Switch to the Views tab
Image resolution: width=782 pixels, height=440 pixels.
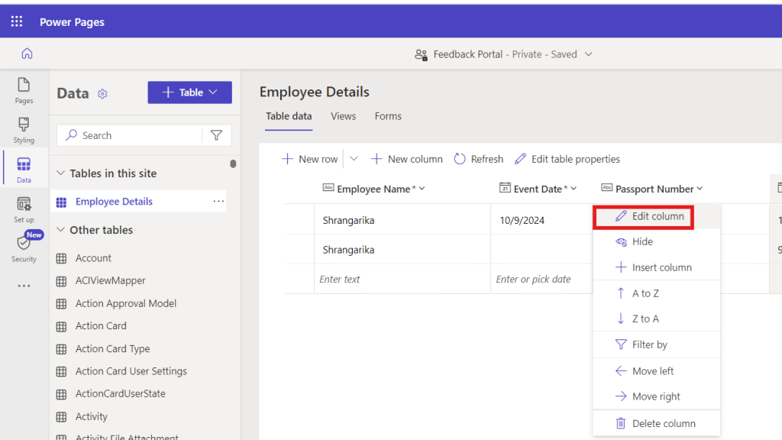(x=343, y=116)
